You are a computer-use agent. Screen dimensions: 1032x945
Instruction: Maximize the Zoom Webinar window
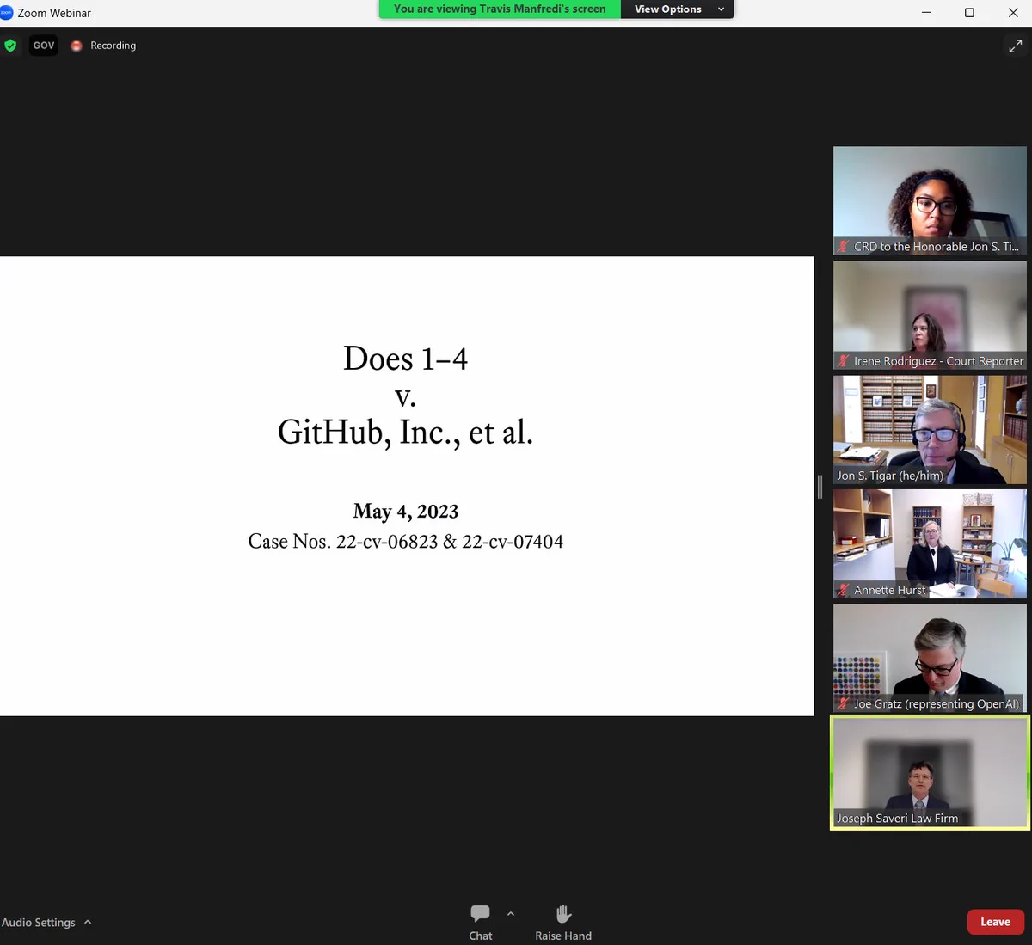[x=969, y=13]
